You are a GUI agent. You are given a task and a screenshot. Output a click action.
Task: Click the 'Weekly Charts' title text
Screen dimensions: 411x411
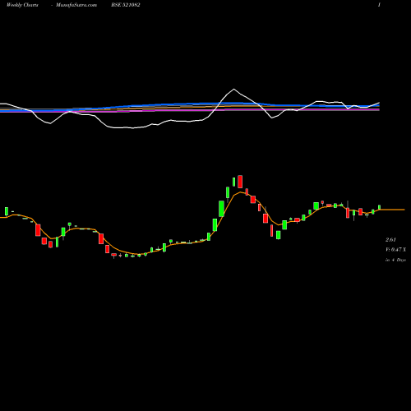(x=22, y=5)
